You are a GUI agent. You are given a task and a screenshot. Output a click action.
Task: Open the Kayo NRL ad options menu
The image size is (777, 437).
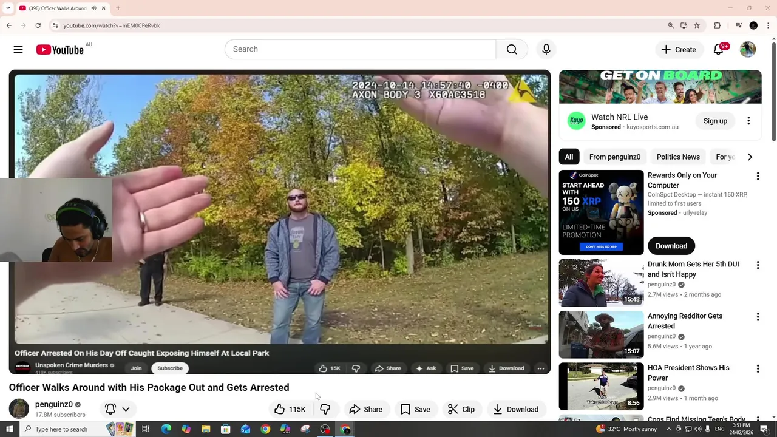click(x=748, y=121)
